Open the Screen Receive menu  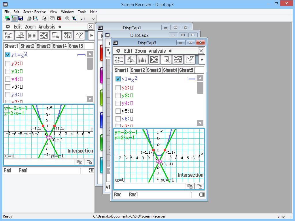click(35, 12)
